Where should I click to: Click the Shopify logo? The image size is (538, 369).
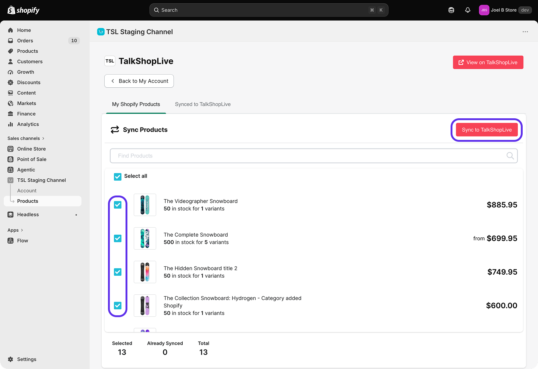24,10
